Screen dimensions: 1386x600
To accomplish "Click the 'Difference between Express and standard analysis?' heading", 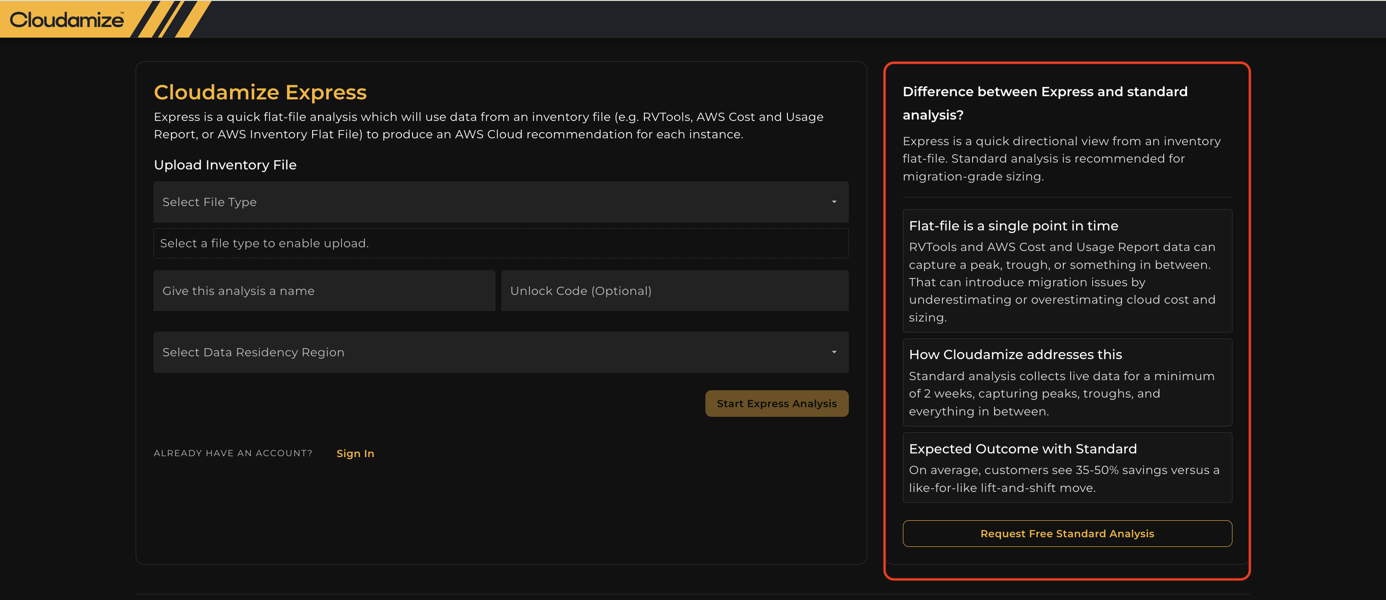I will click(1045, 103).
